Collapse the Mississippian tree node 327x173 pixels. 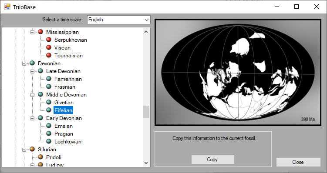click(32, 32)
